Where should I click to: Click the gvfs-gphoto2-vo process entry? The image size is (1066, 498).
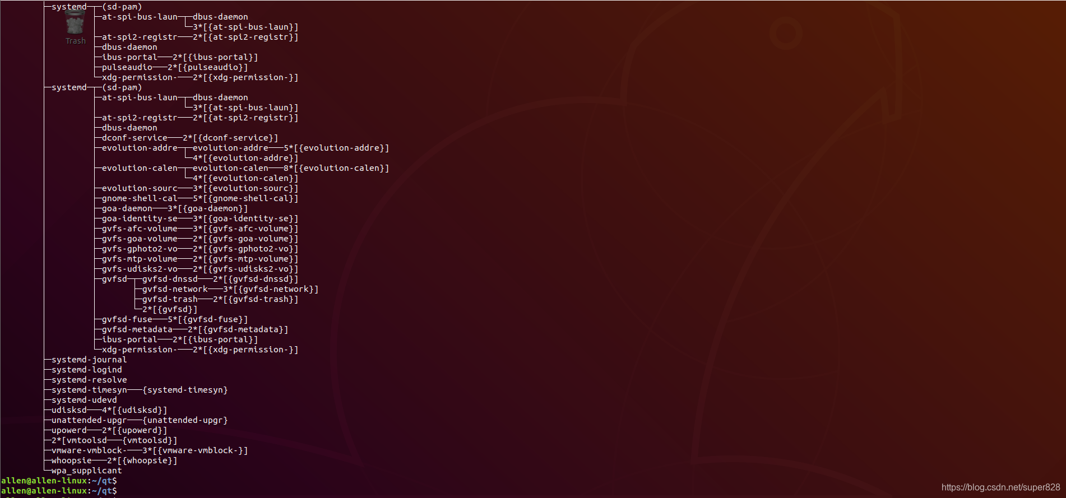140,249
